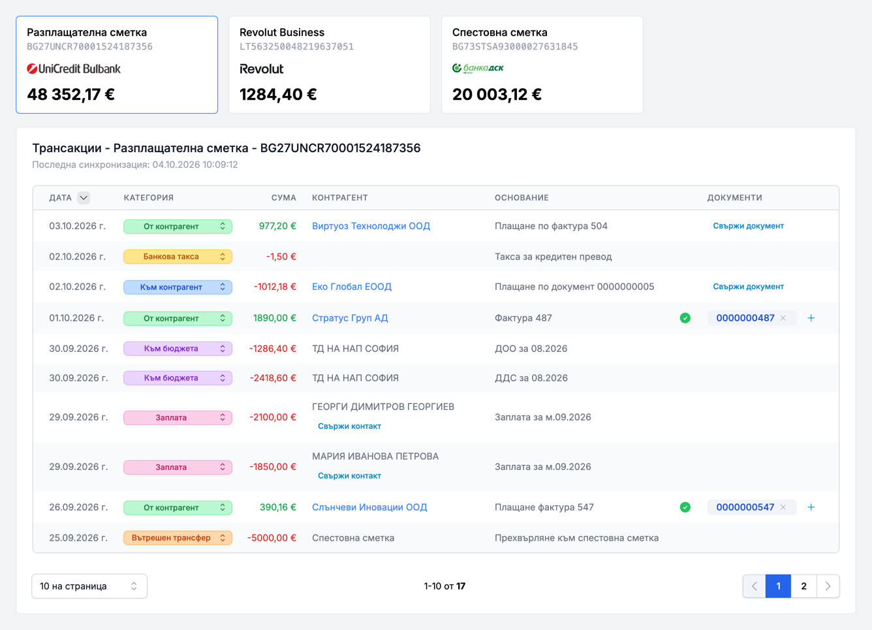The image size is (872, 630).
Task: Open category dropdown for Мария Иванова salary
Action: point(178,467)
